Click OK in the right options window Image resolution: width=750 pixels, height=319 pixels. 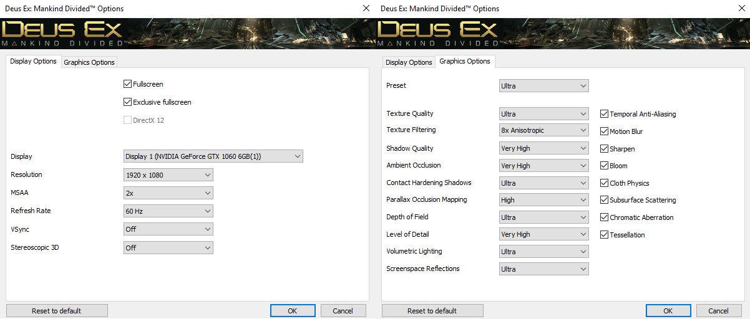pyautogui.click(x=668, y=310)
